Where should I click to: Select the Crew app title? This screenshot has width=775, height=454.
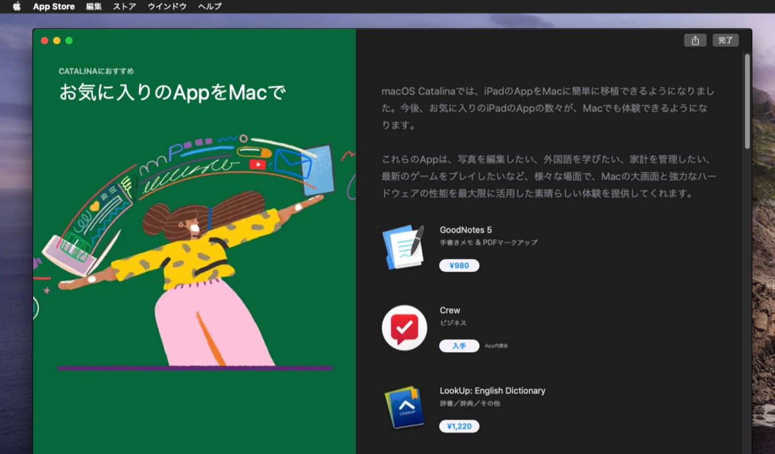450,310
